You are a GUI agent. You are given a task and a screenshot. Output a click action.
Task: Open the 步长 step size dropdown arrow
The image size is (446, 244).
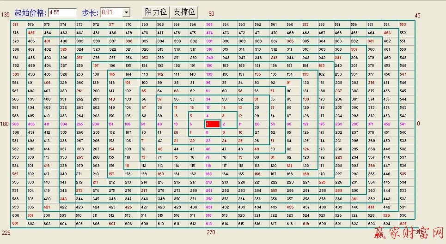tap(126, 12)
